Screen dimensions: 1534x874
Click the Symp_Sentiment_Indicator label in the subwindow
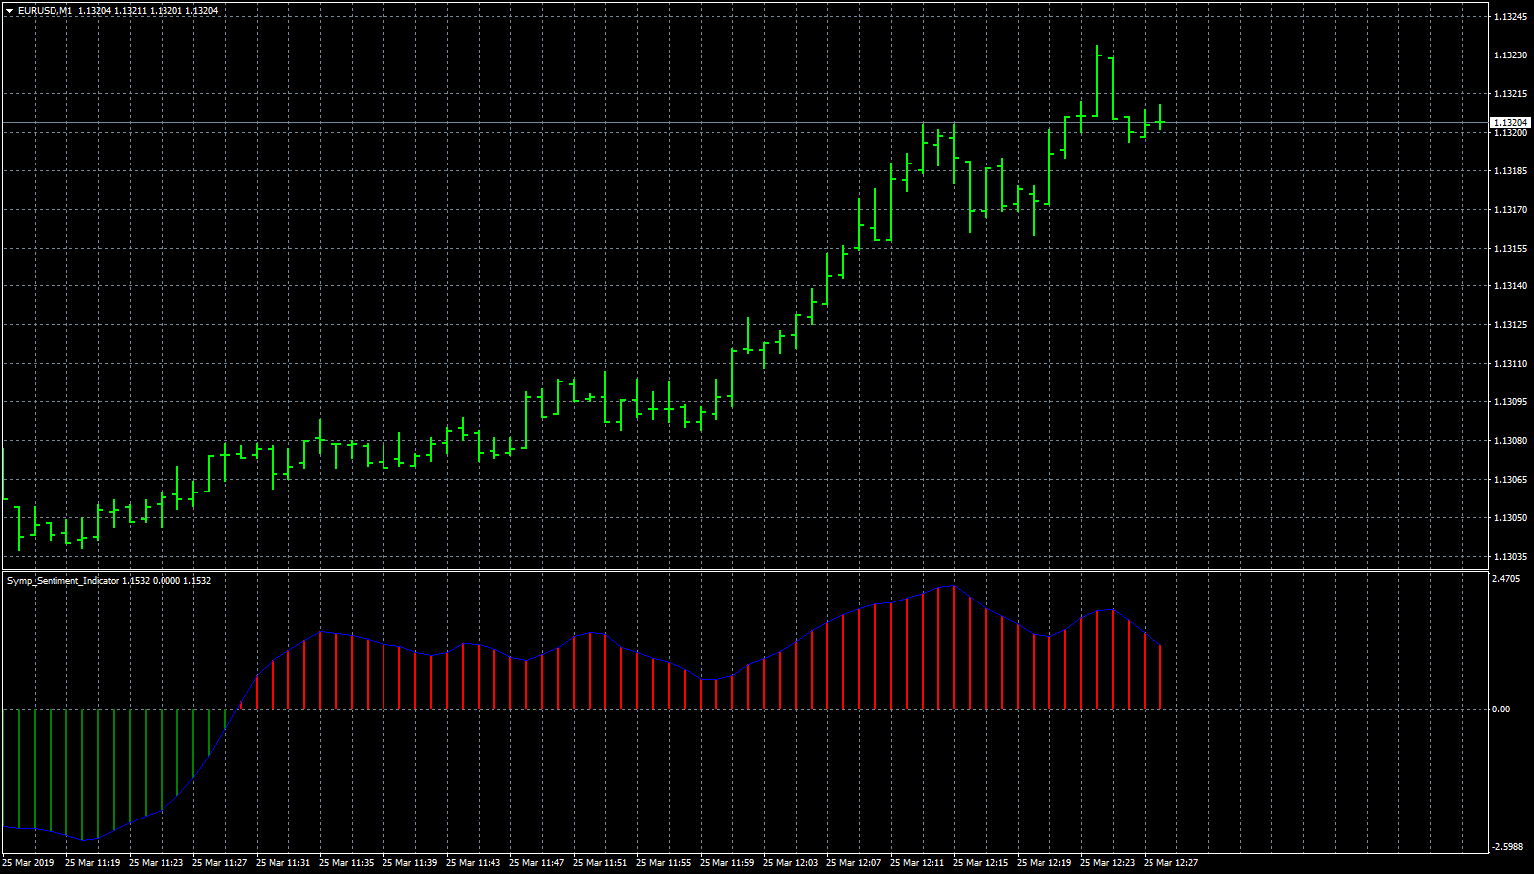[62, 581]
